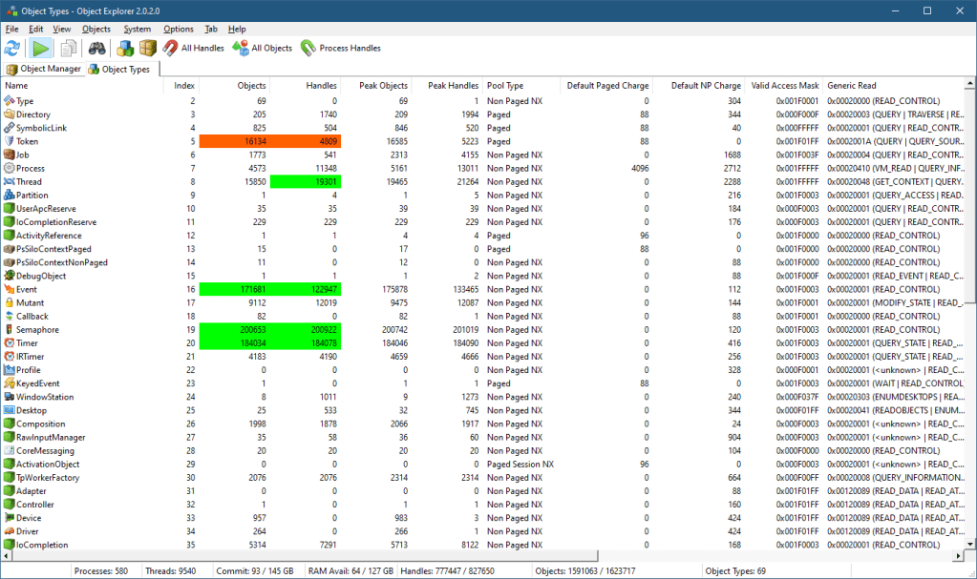The image size is (977, 579).
Task: Sort by the Pool Type column header
Action: pos(505,86)
